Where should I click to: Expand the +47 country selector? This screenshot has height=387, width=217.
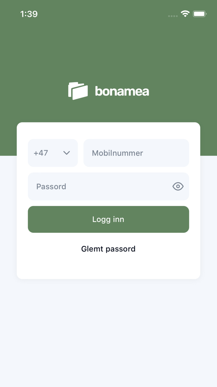pos(53,153)
